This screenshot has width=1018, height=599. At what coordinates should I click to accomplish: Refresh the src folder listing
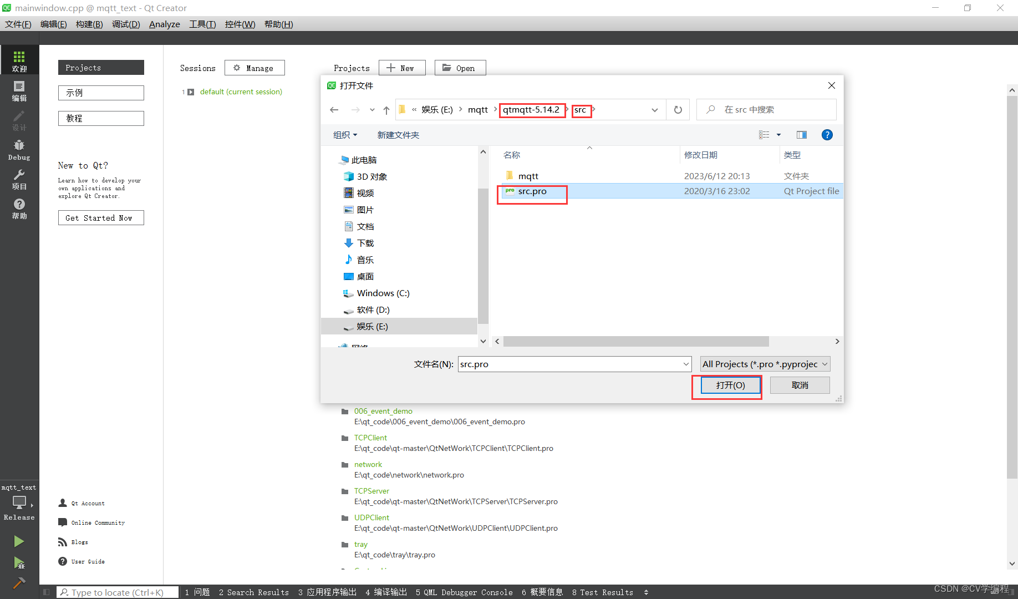[x=678, y=110]
